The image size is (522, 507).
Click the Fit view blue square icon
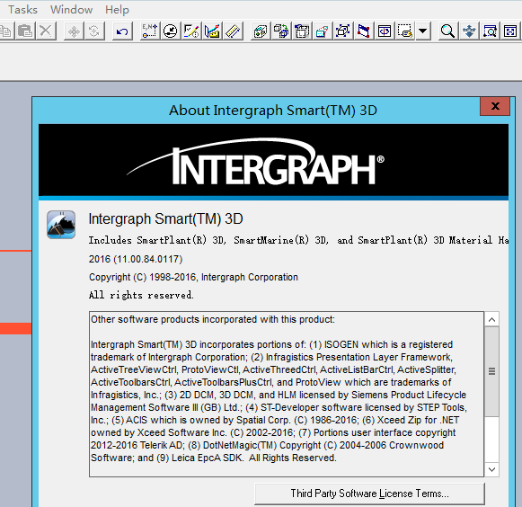tap(510, 31)
